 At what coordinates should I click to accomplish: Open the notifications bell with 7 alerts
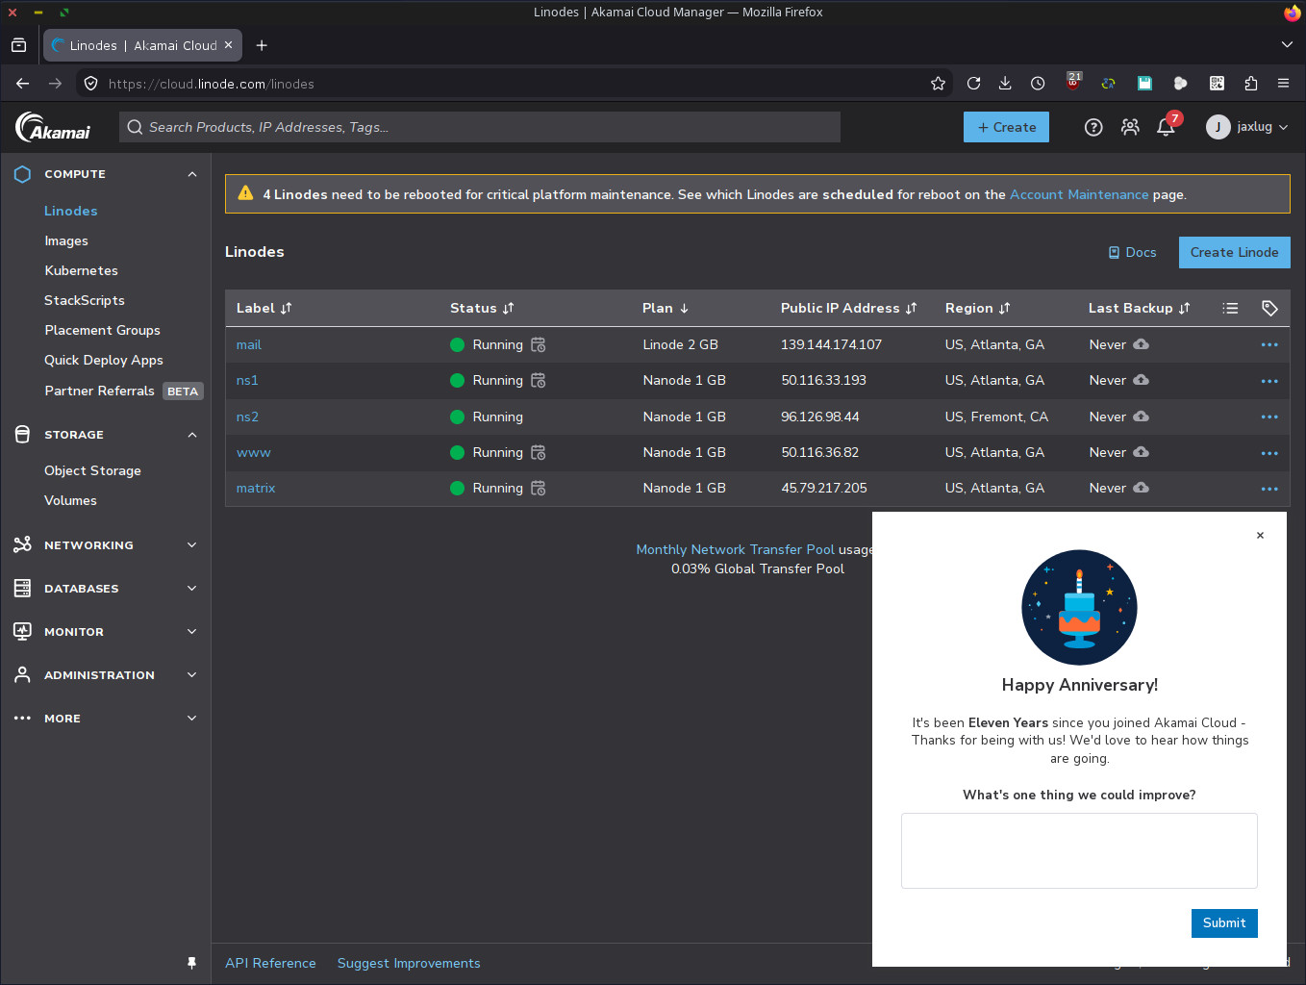(1167, 127)
